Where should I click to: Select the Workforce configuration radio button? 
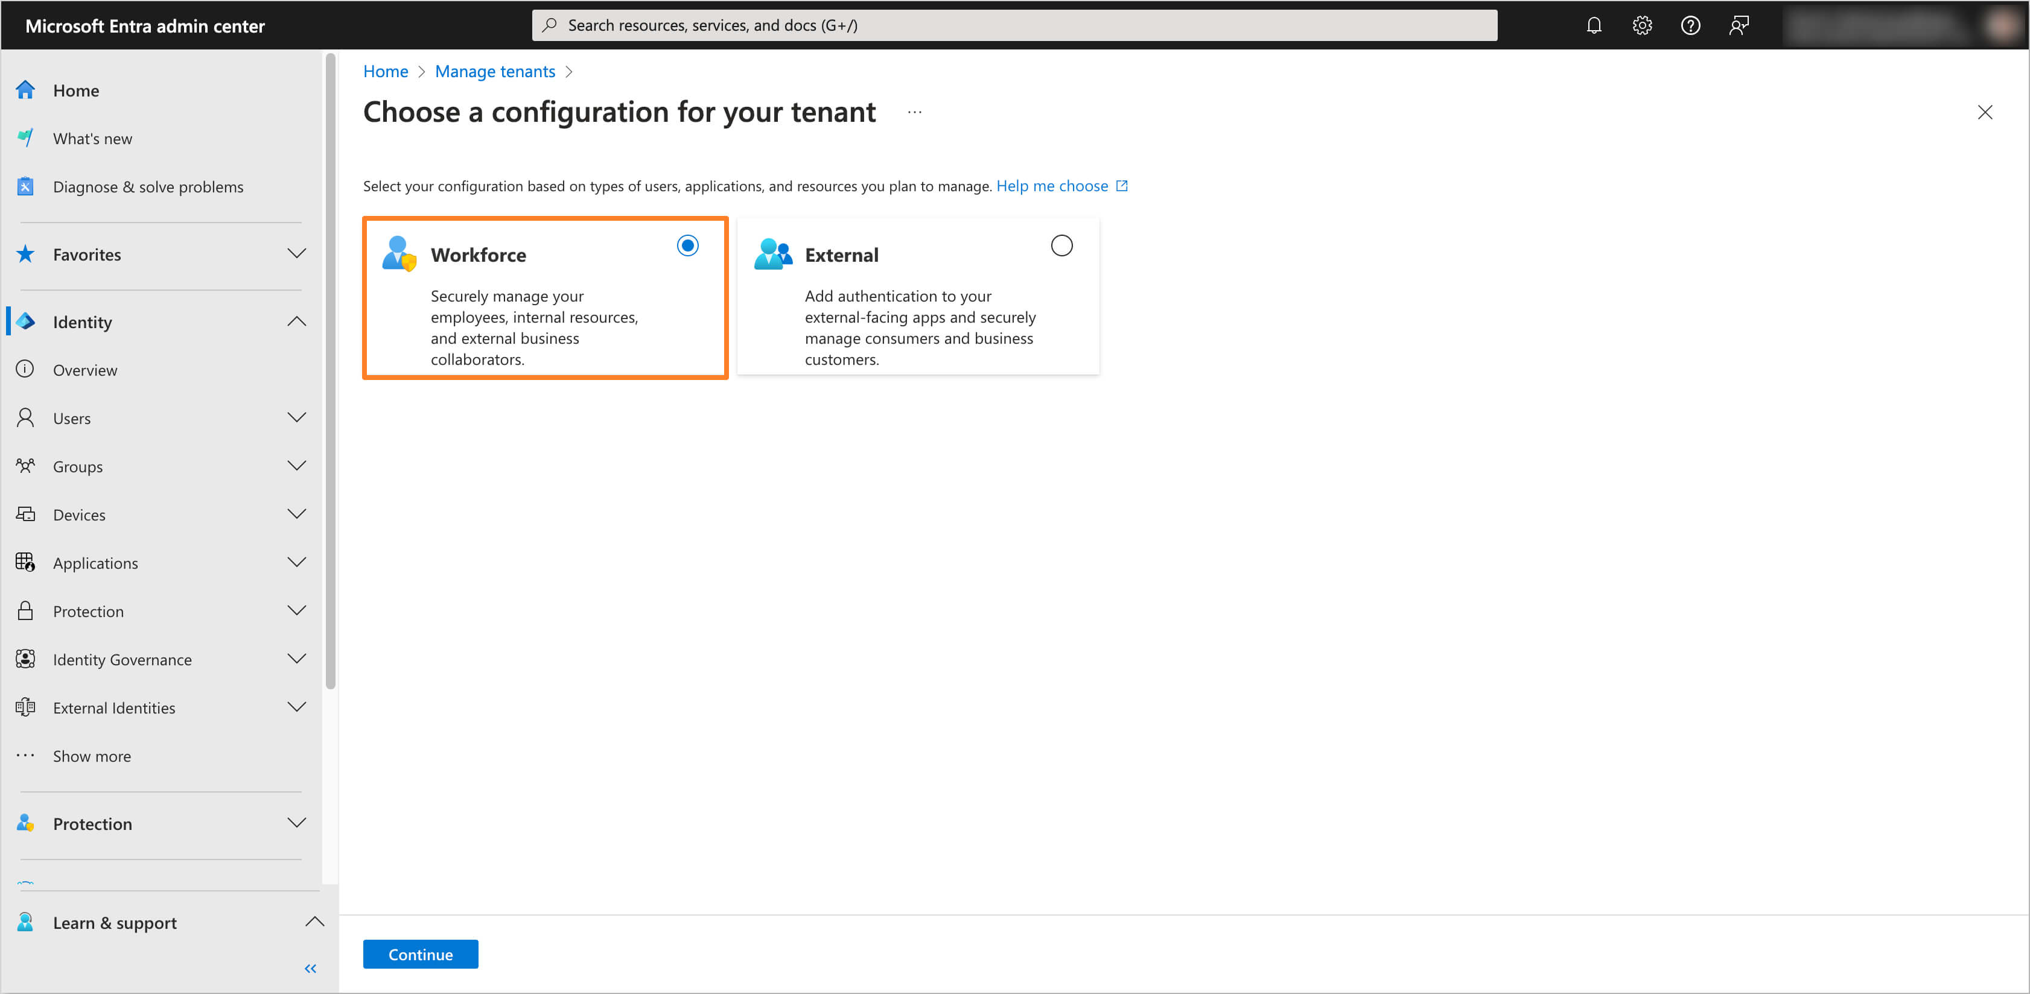click(687, 245)
